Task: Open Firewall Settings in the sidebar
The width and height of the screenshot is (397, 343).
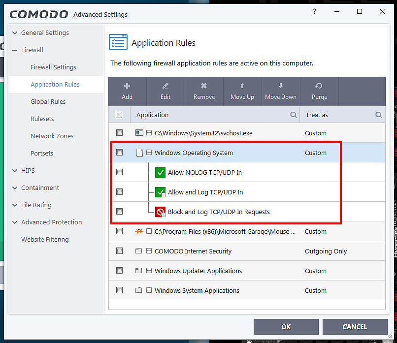Action: 53,67
